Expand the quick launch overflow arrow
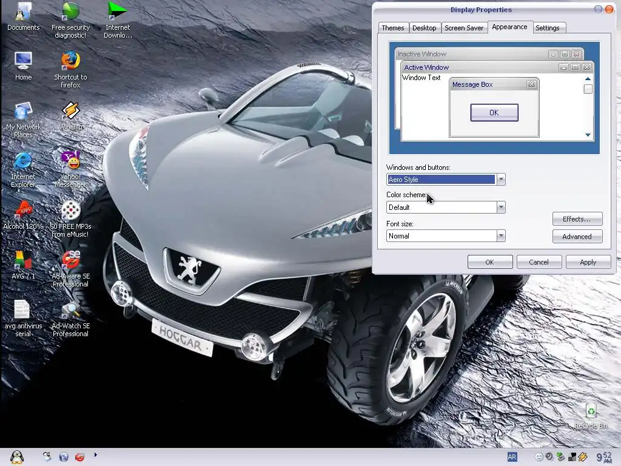The height and width of the screenshot is (466, 621). pyautogui.click(x=95, y=455)
